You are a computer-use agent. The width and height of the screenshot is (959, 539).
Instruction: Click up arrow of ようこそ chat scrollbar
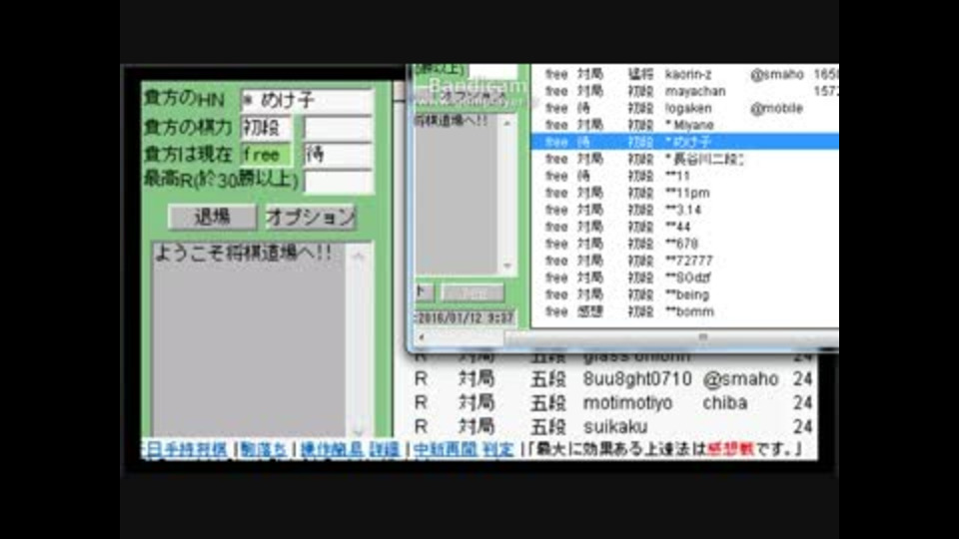pos(359,257)
